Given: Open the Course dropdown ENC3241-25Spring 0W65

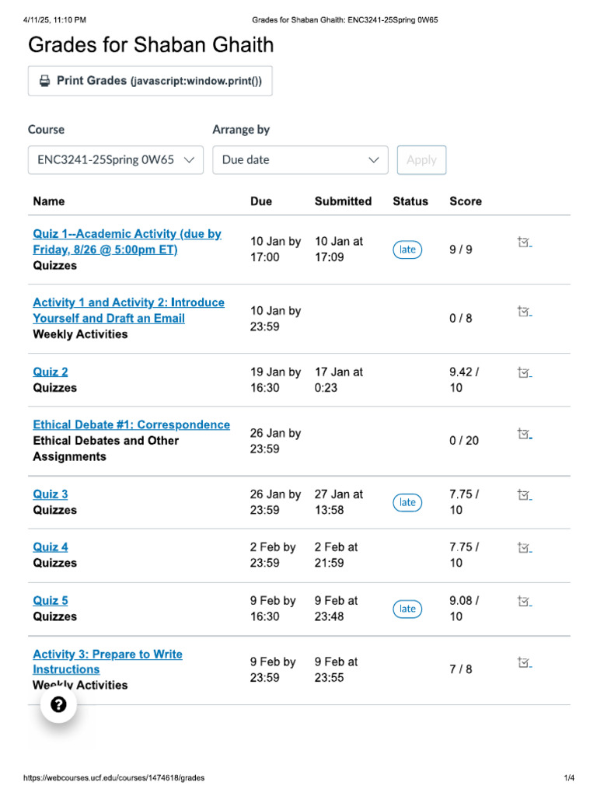Looking at the screenshot, I should (116, 160).
